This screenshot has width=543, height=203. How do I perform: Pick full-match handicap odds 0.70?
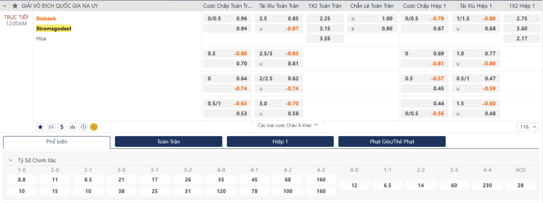(x=227, y=64)
